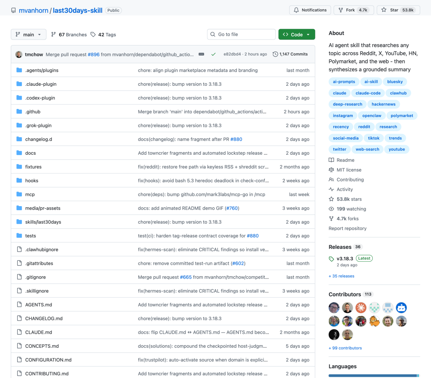Select the youtube topic tag

[397, 149]
